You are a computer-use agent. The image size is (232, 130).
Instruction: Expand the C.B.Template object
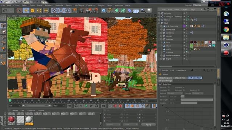pyautogui.click(x=161, y=26)
